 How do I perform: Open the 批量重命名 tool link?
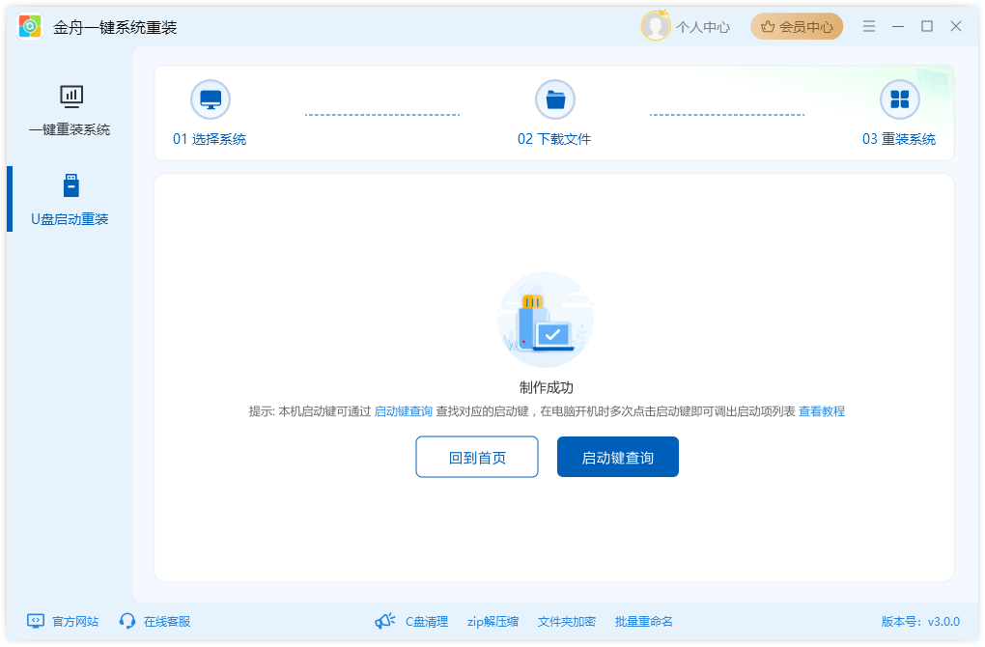[644, 621]
